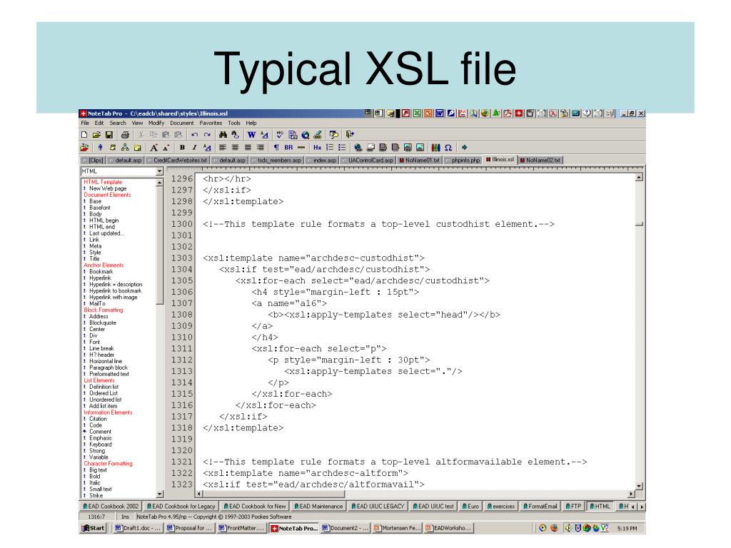Open the Modify menu
The image size is (731, 548).
click(156, 123)
